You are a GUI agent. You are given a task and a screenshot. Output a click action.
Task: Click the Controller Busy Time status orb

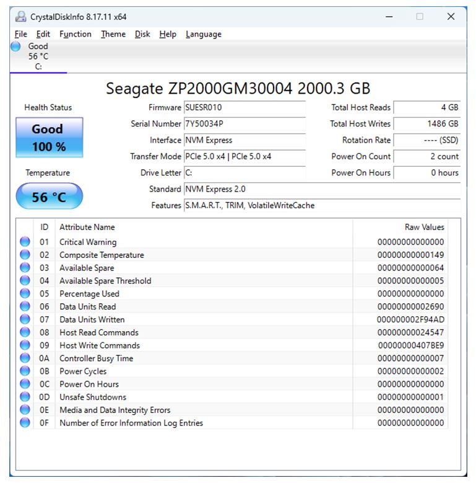point(25,358)
